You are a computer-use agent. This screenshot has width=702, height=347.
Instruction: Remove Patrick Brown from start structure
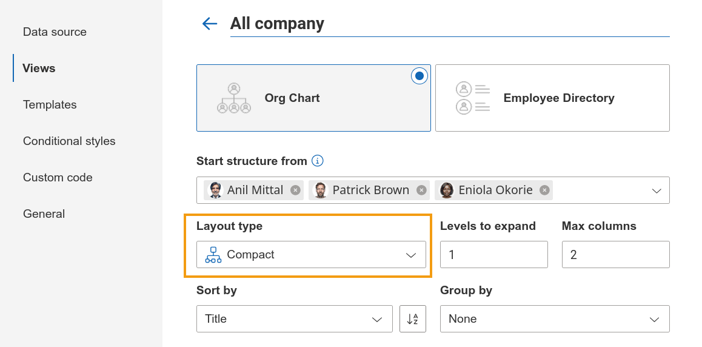(421, 190)
